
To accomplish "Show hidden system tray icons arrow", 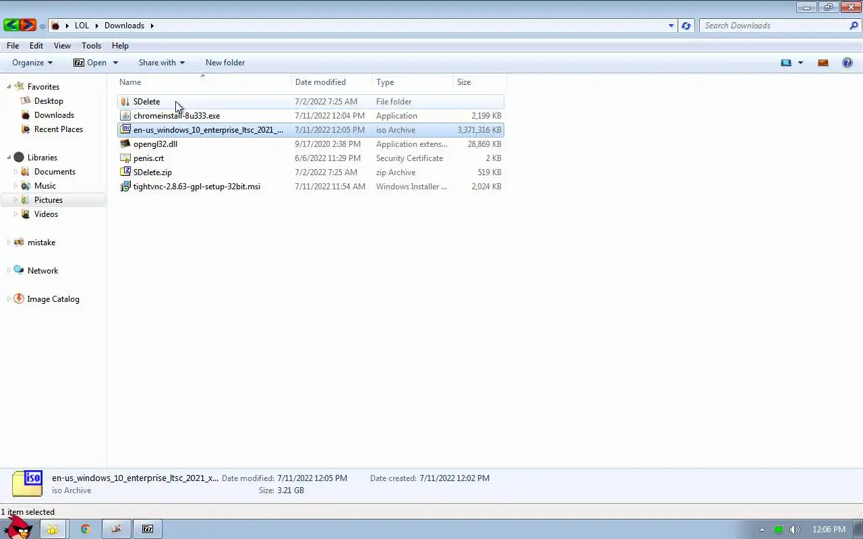I will pos(762,530).
